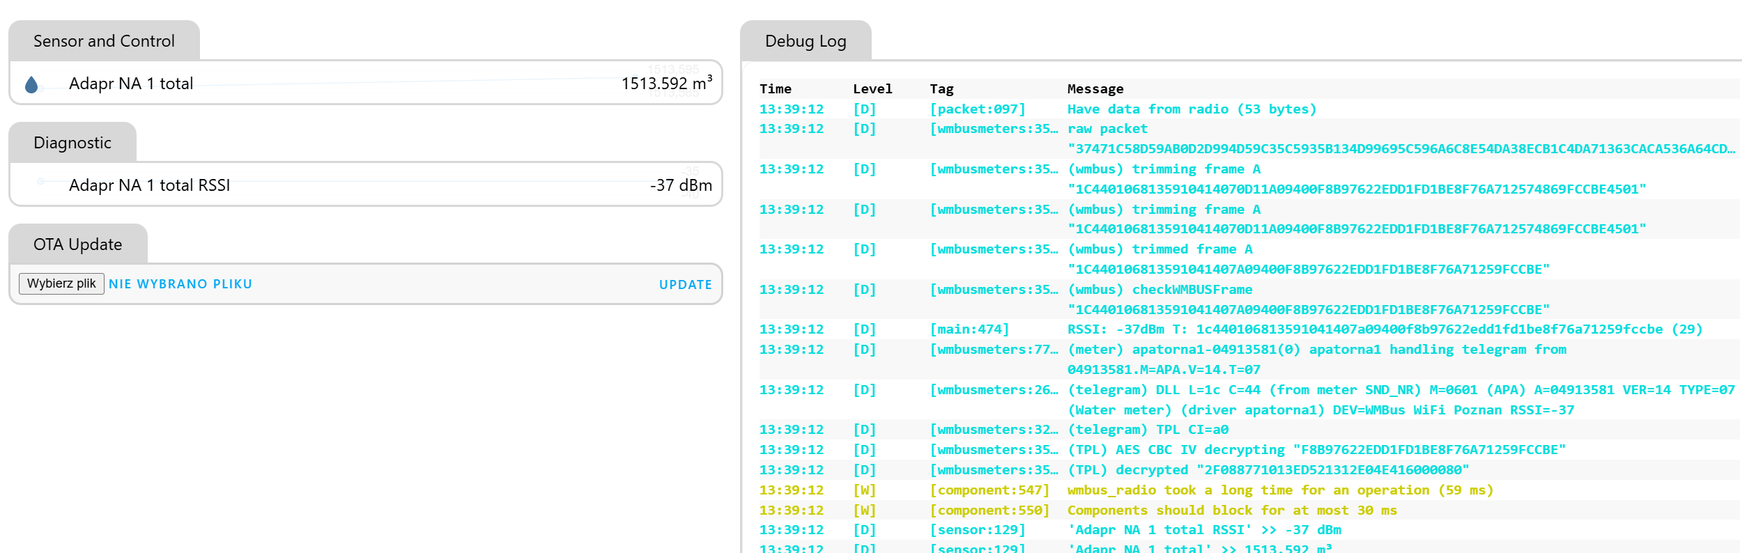
Task: Select the Debug Log tab header
Action: pos(806,41)
